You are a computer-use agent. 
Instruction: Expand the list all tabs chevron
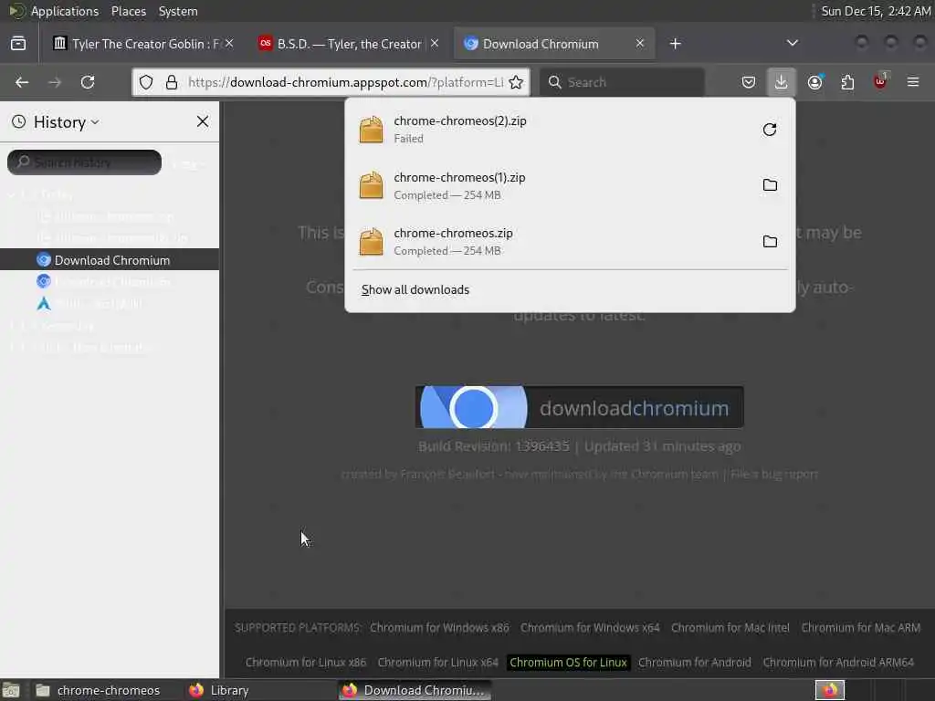(x=793, y=43)
